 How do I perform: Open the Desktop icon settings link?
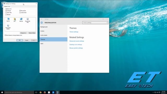tap(76, 45)
